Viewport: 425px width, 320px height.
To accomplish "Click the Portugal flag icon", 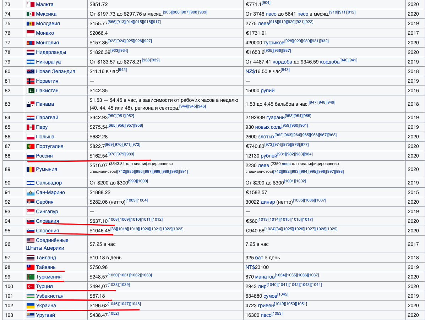I will [31, 146].
